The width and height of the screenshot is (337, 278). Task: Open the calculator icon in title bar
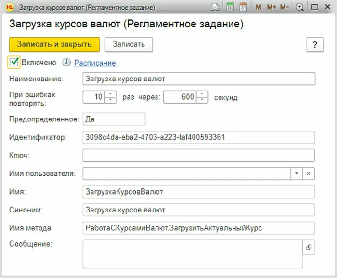[230, 7]
